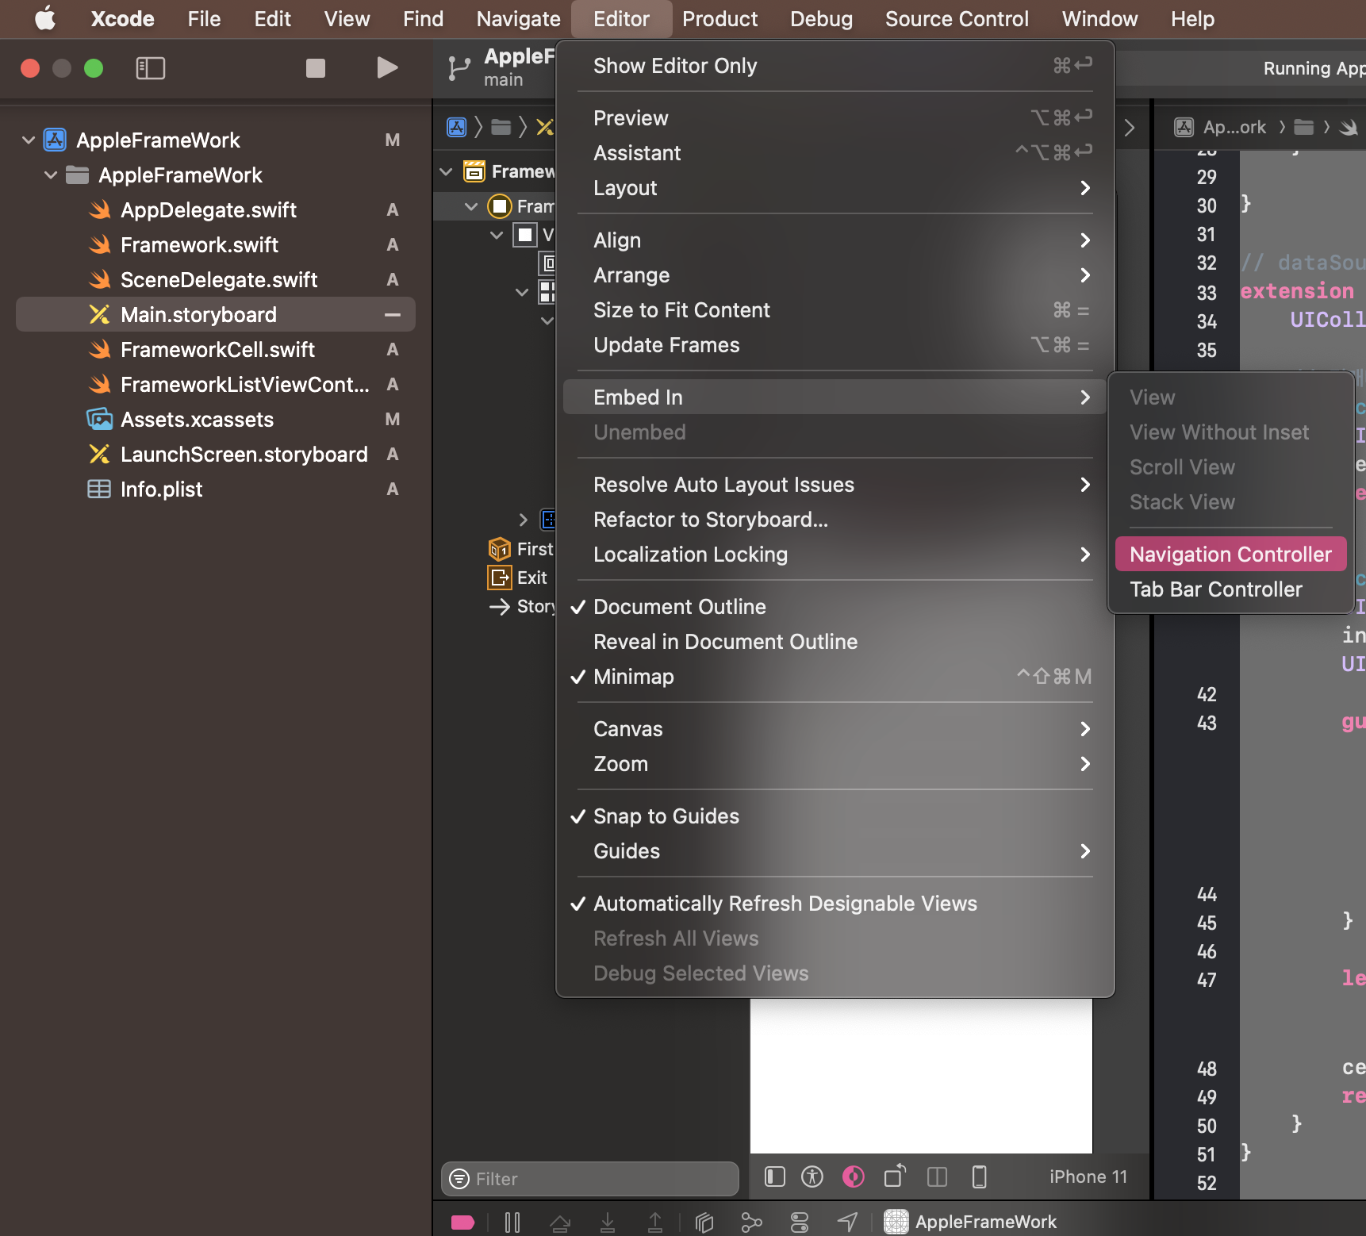The height and width of the screenshot is (1236, 1366).
Task: Open AppDelegate.swift file
Action: pyautogui.click(x=209, y=210)
